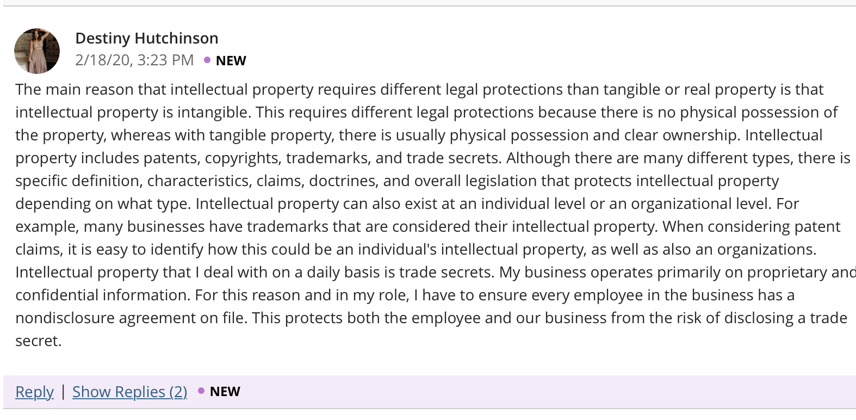This screenshot has width=856, height=420.
Task: Click the line beginning "claims, it is easy"
Action: tap(416, 249)
